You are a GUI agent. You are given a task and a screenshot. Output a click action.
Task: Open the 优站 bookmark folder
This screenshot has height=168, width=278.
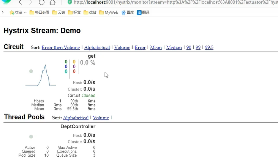90,13
